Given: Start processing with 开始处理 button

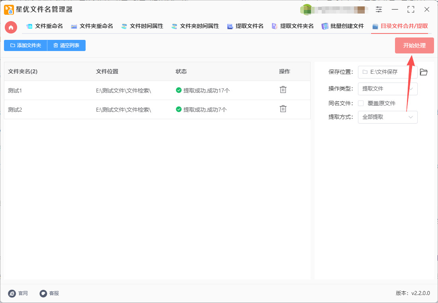Looking at the screenshot, I should point(414,45).
